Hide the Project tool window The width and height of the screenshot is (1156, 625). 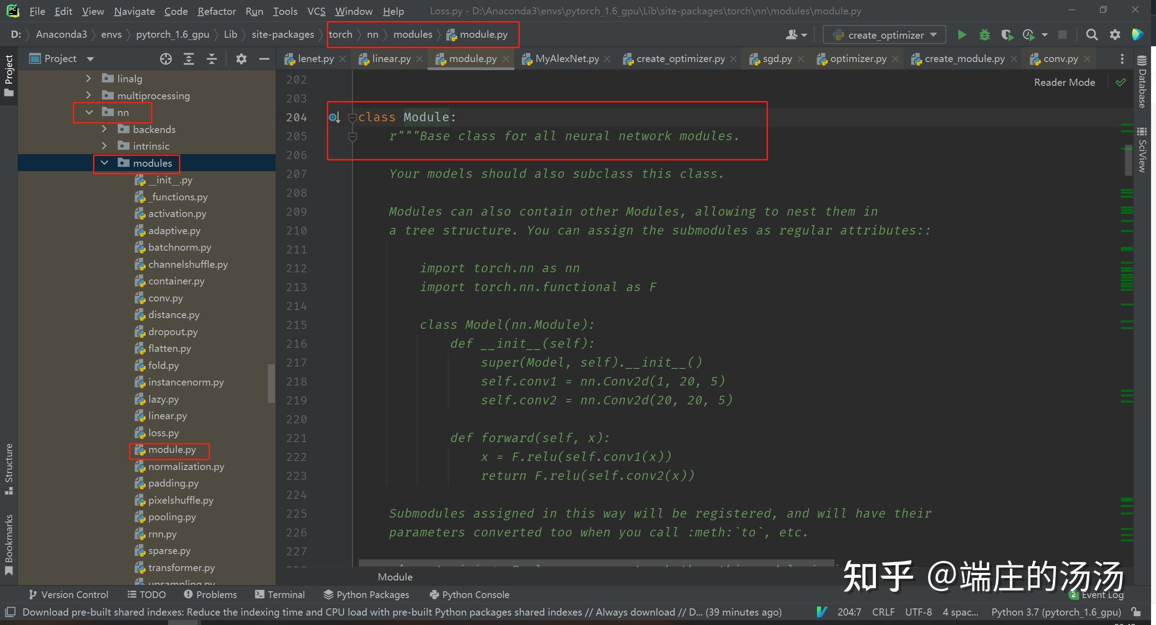click(x=264, y=58)
